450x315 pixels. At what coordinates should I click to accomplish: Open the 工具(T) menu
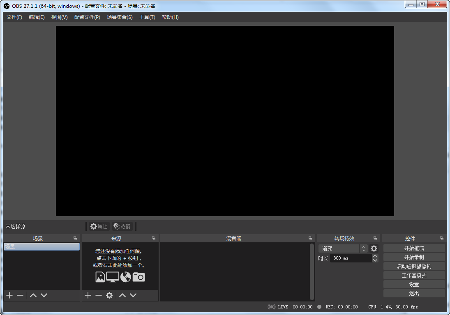(x=147, y=17)
